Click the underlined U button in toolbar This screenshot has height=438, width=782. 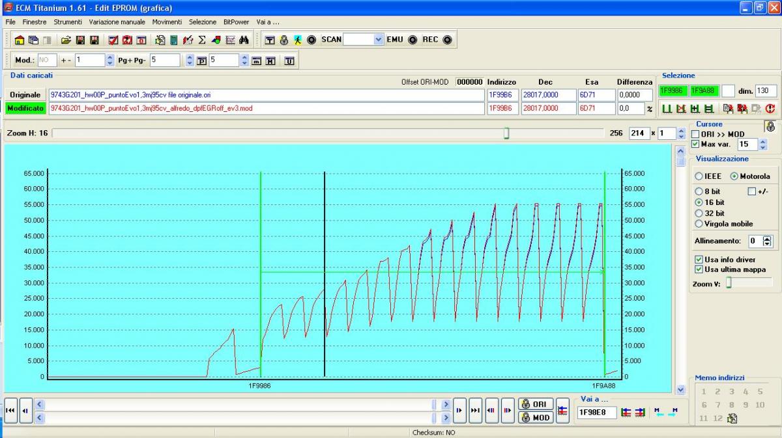coord(289,61)
